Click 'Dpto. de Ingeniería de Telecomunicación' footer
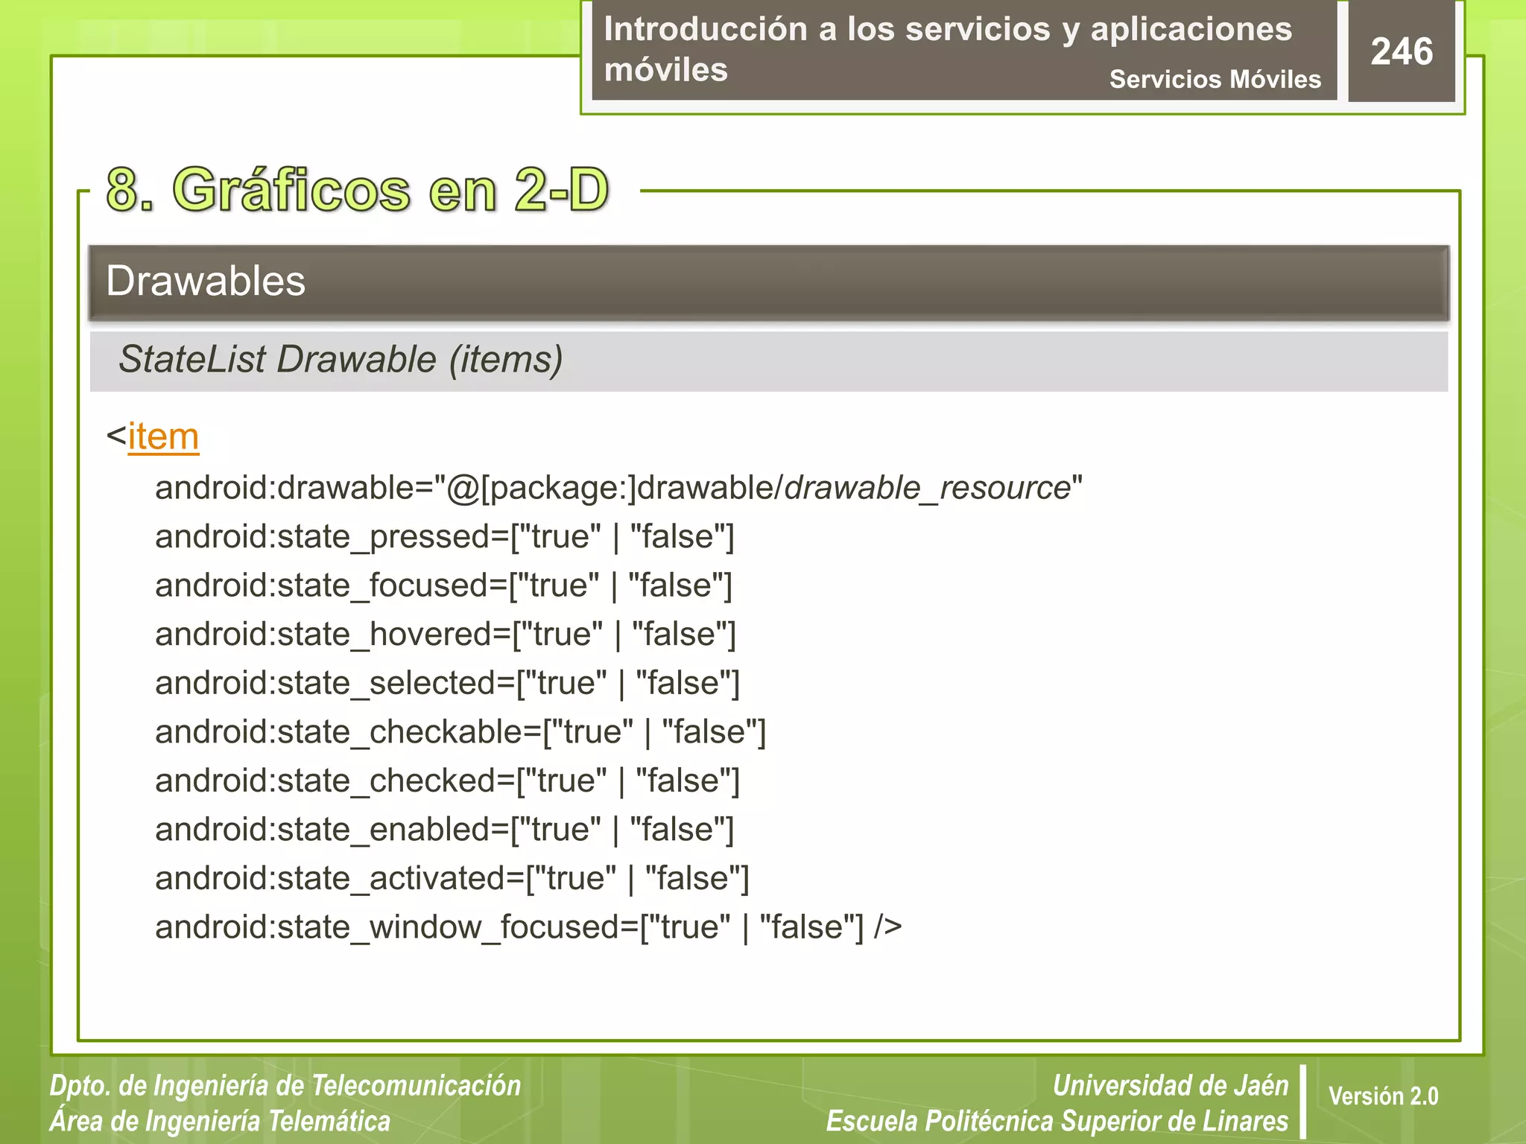Viewport: 1526px width, 1144px height. (x=285, y=1086)
